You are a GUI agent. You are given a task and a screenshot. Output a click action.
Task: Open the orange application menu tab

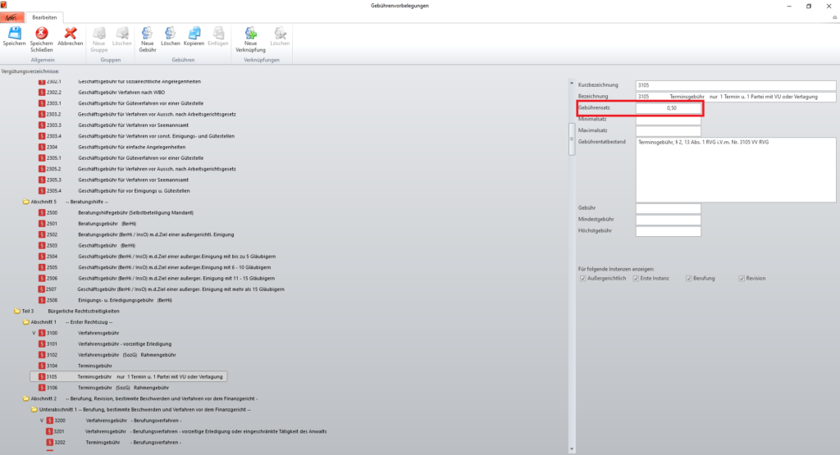tap(11, 17)
